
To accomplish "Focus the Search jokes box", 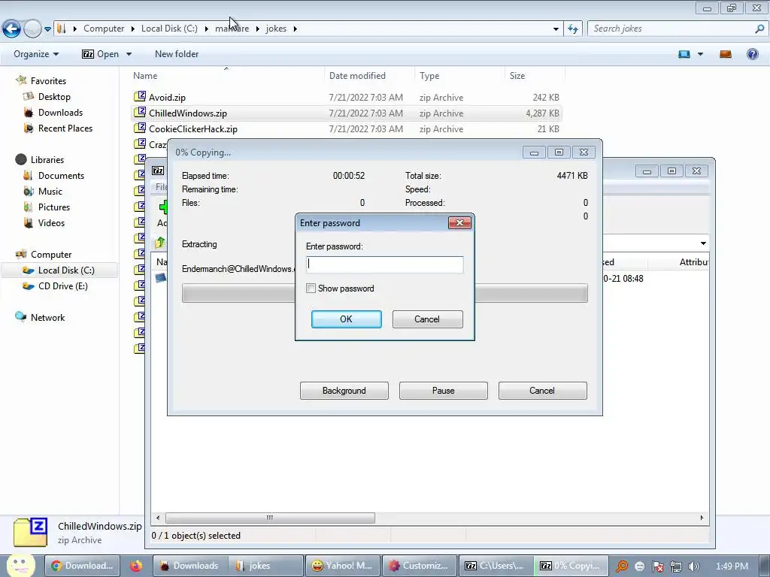I will click(x=673, y=29).
